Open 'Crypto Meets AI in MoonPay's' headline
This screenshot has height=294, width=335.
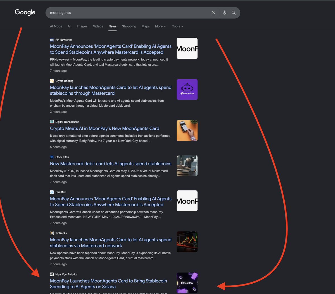click(x=104, y=129)
